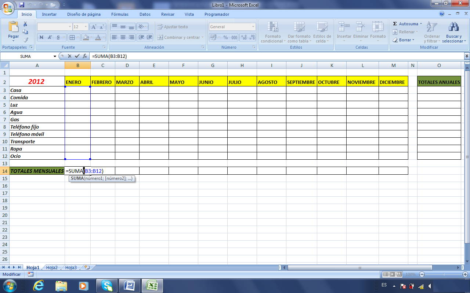Open the font size dropdown
This screenshot has width=470, height=293.
(85, 27)
